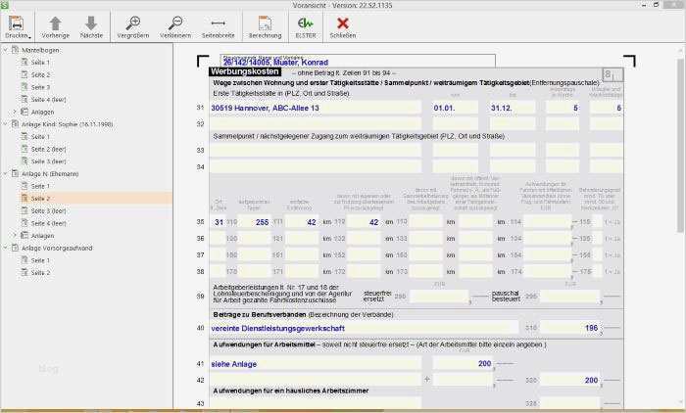686x413 pixels.
Task: Select Seite 1 under Anlage N (Ehemann)
Action: pyautogui.click(x=41, y=186)
